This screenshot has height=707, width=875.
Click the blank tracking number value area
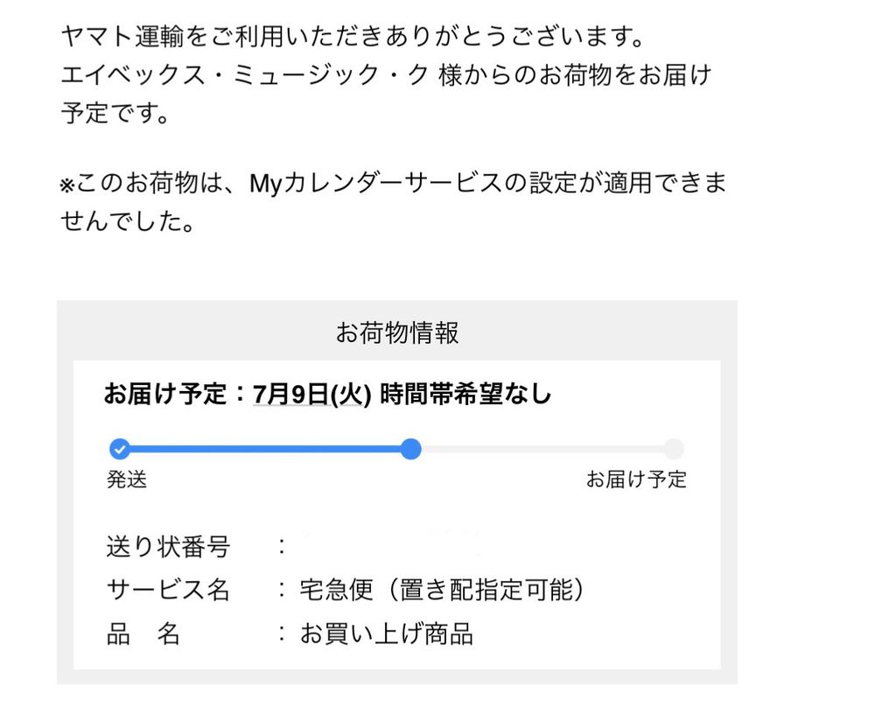pyautogui.click(x=390, y=544)
